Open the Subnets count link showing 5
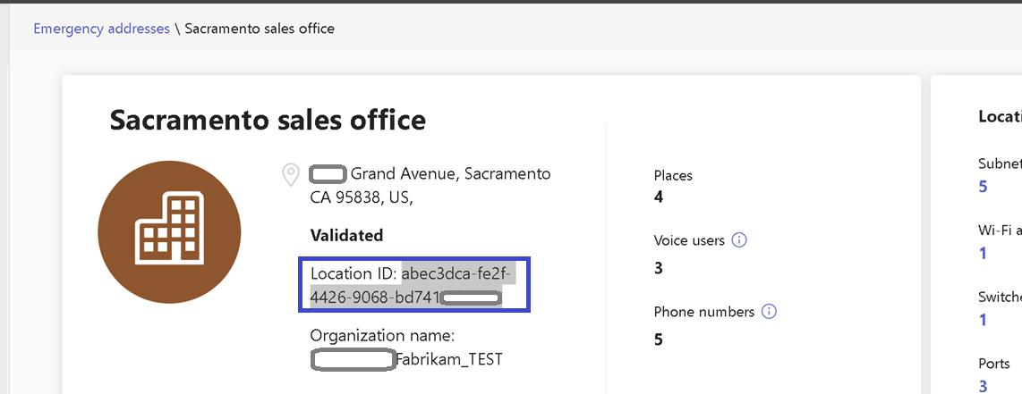Viewport: 1022px width, 394px height. click(x=983, y=187)
